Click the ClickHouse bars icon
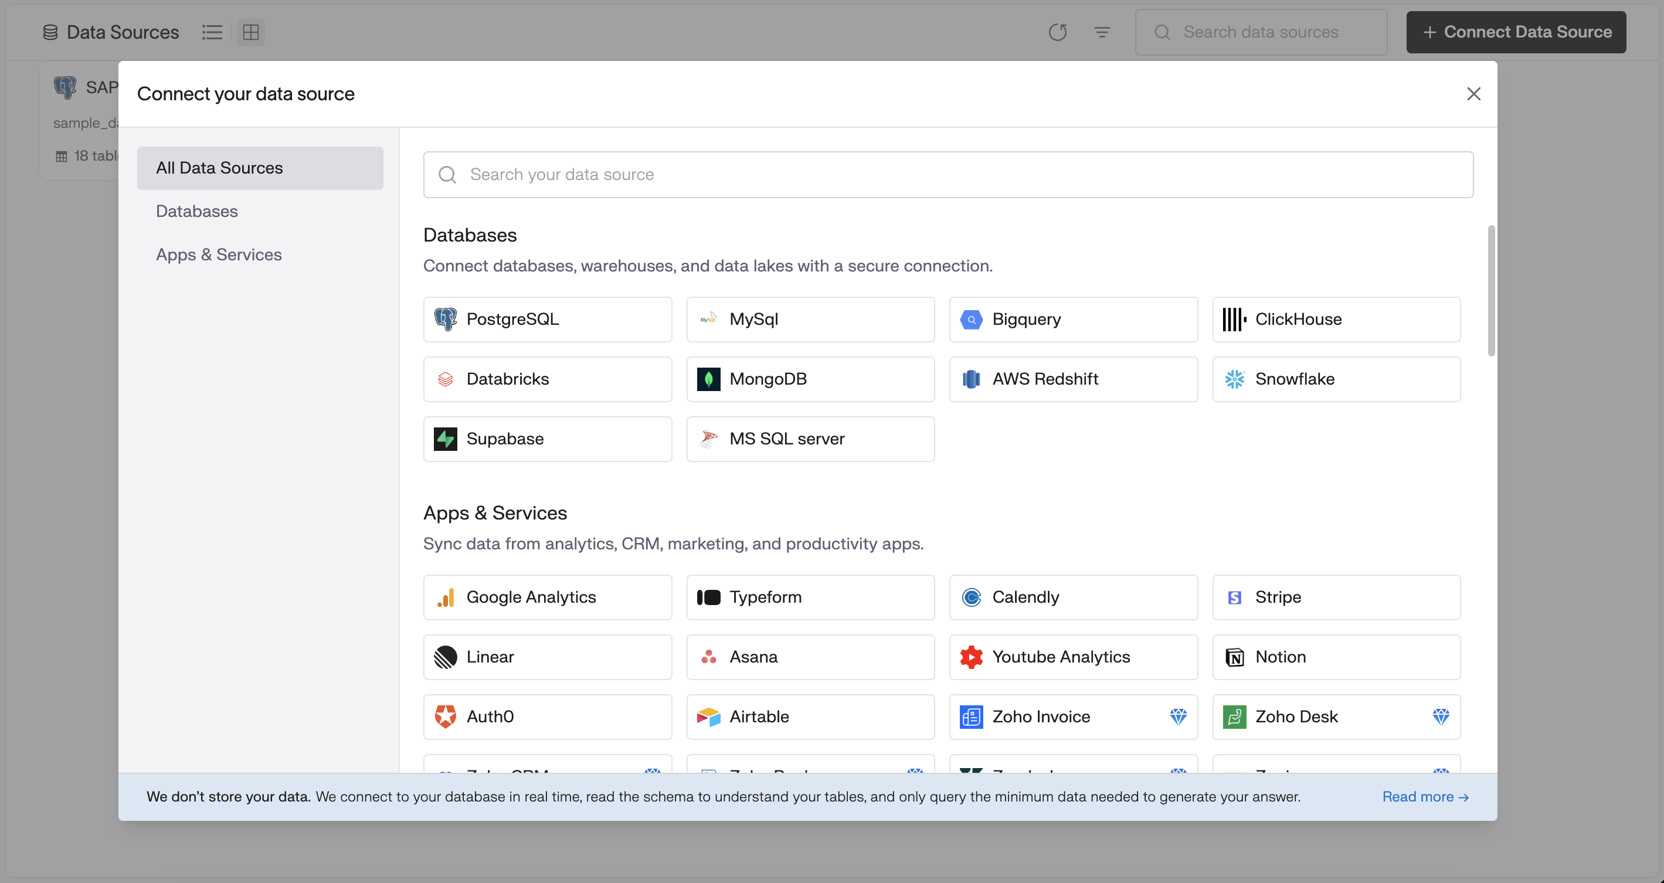Screen dimensions: 1664x883 click(1234, 319)
